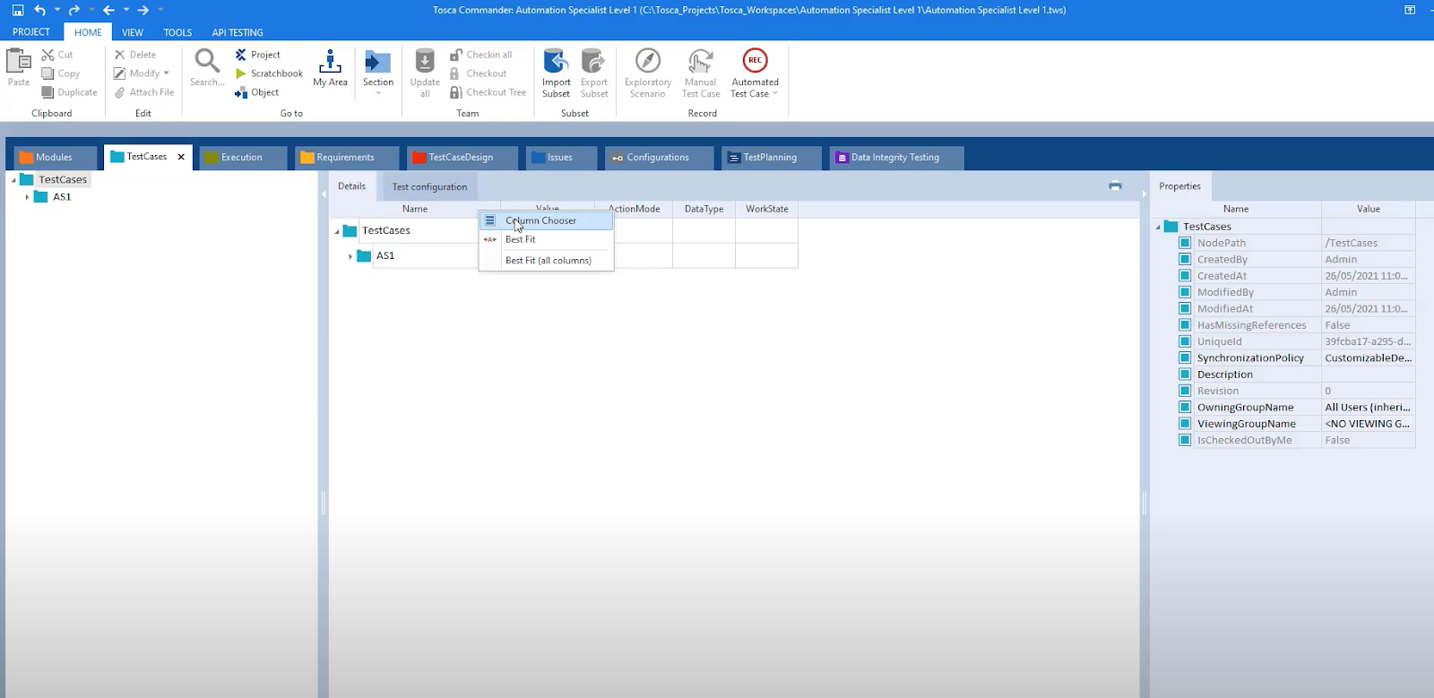The image size is (1434, 698).
Task: Expand the AS1 row in the details grid
Action: (350, 256)
